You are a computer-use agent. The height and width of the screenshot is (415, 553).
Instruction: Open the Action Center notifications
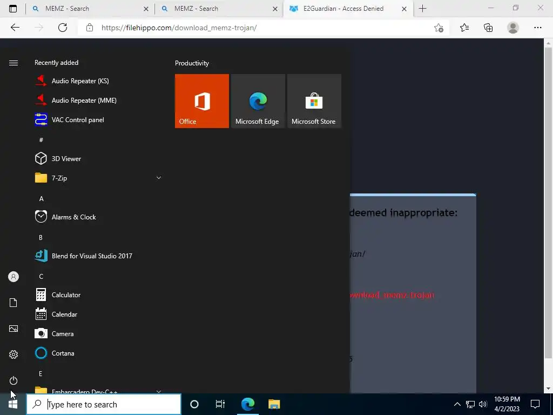tap(535, 404)
